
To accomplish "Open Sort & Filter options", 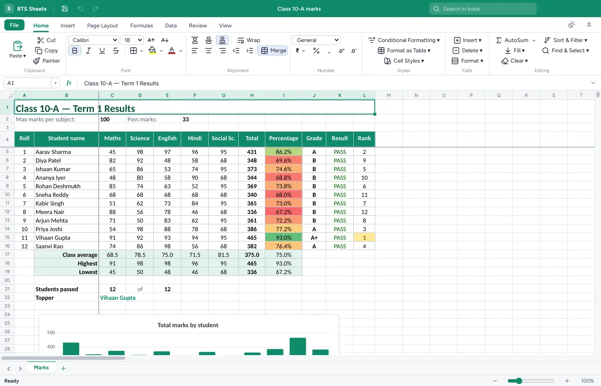I will 565,40.
